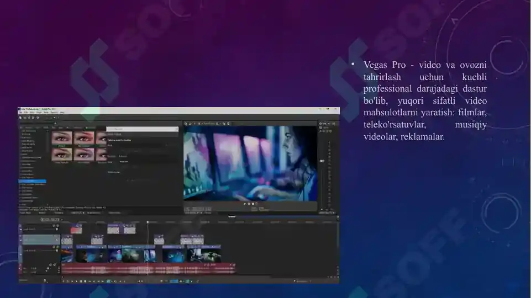Open the Insert menu
Viewport: 531px width, 298px height.
tap(39, 112)
